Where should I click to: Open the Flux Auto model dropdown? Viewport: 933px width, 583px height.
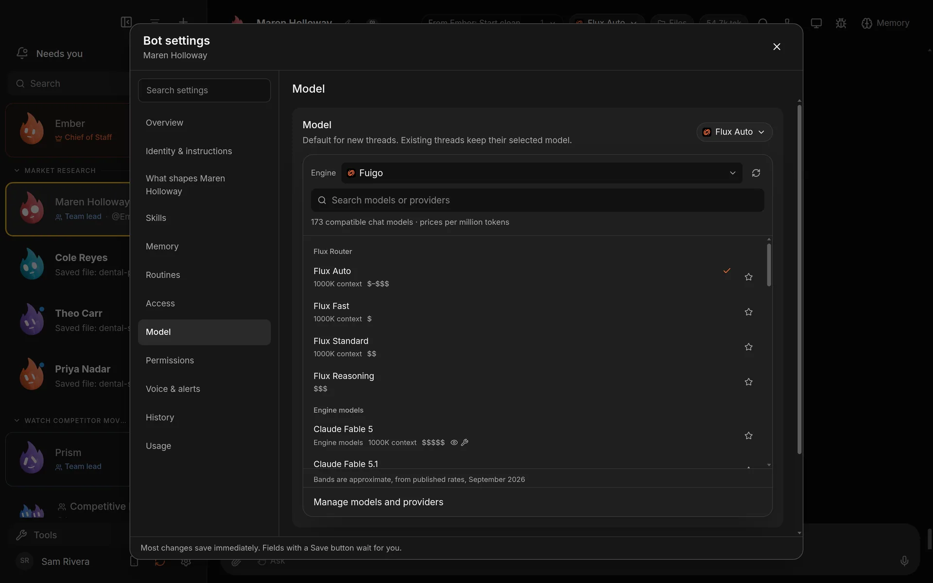[x=734, y=132]
